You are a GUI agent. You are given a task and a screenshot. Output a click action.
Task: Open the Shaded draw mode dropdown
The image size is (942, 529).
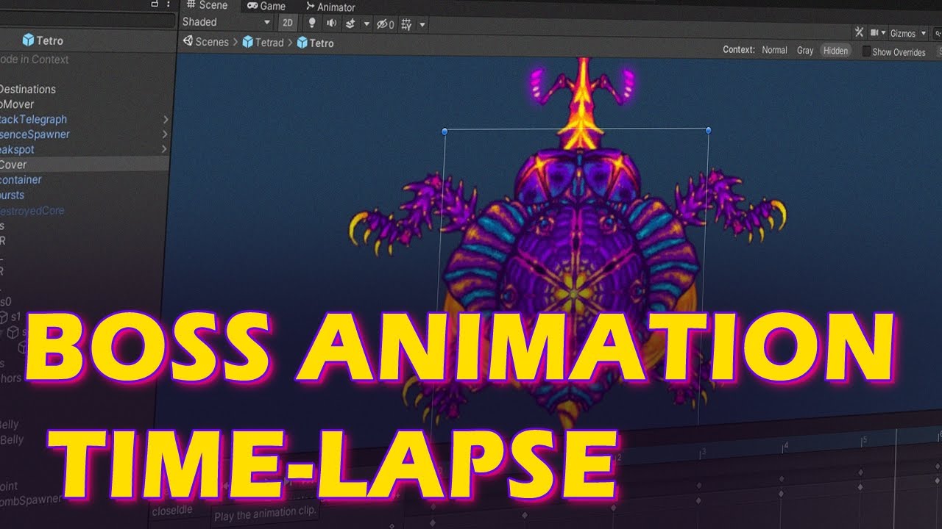click(227, 22)
